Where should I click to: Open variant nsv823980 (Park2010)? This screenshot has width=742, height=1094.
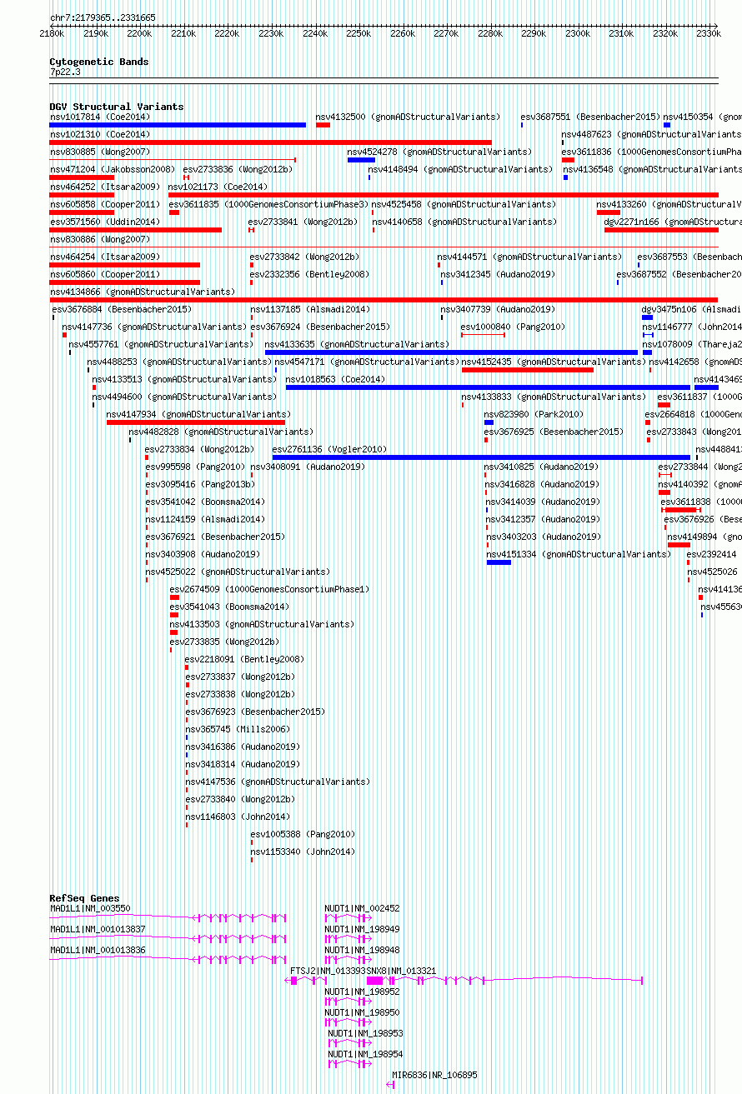tap(534, 414)
